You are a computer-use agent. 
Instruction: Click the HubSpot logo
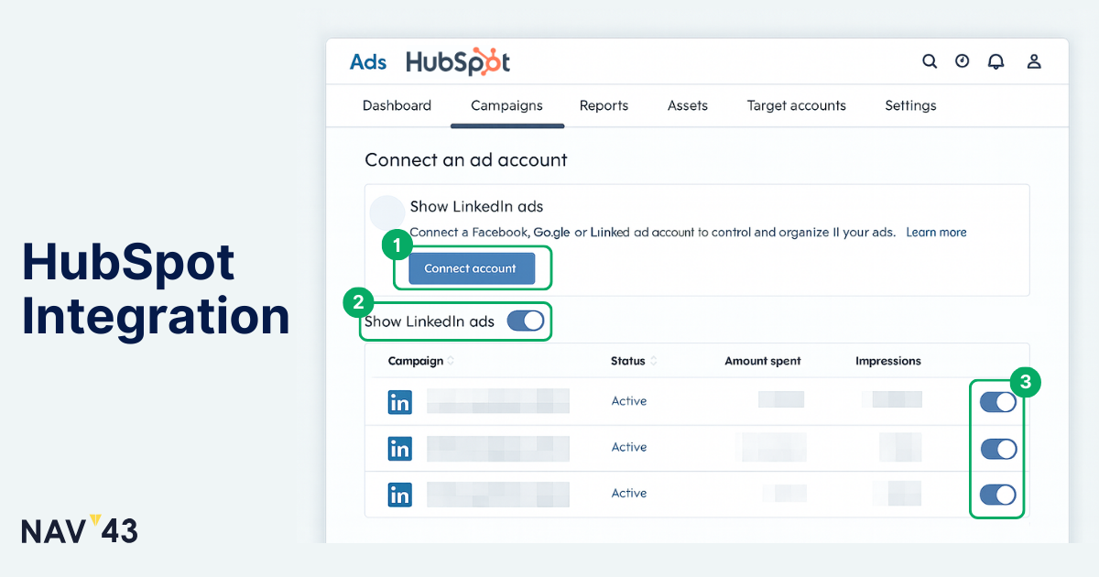point(458,61)
